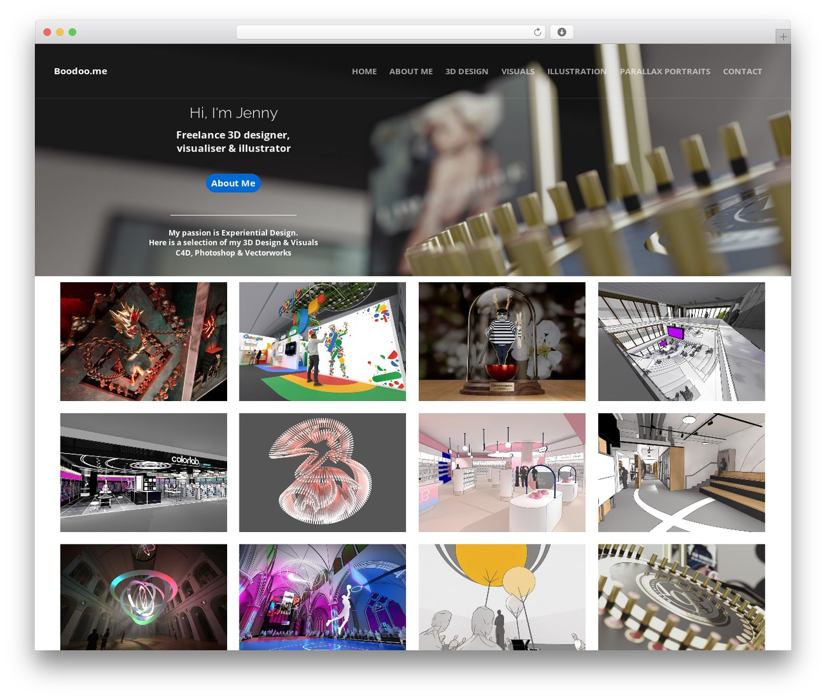Click the red close window button
Viewport: 826px width, 700px height.
point(47,32)
